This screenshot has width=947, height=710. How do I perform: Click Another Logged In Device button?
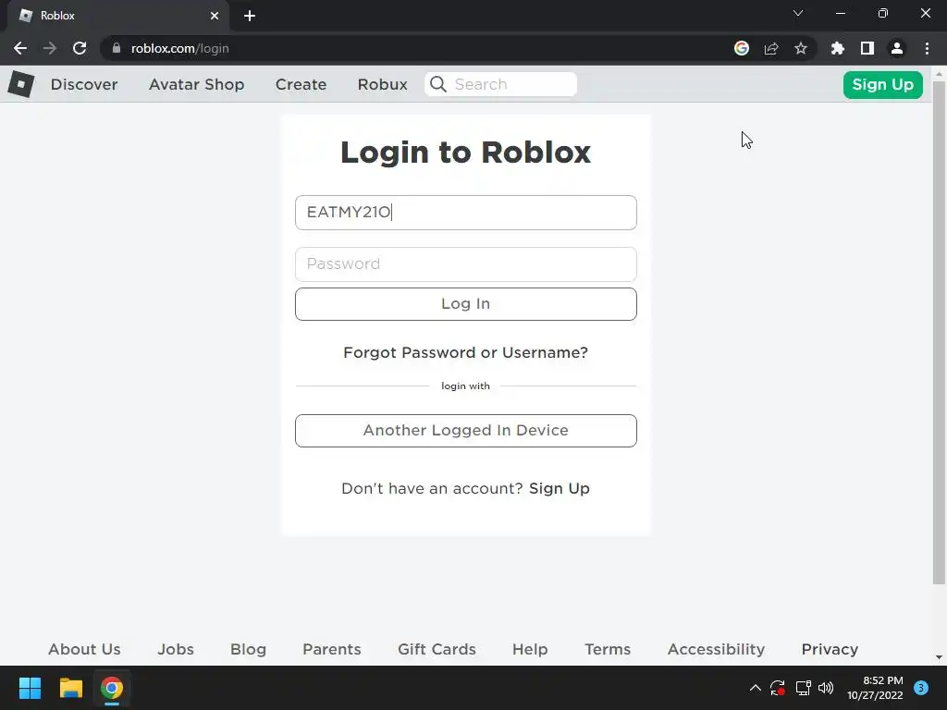(466, 431)
